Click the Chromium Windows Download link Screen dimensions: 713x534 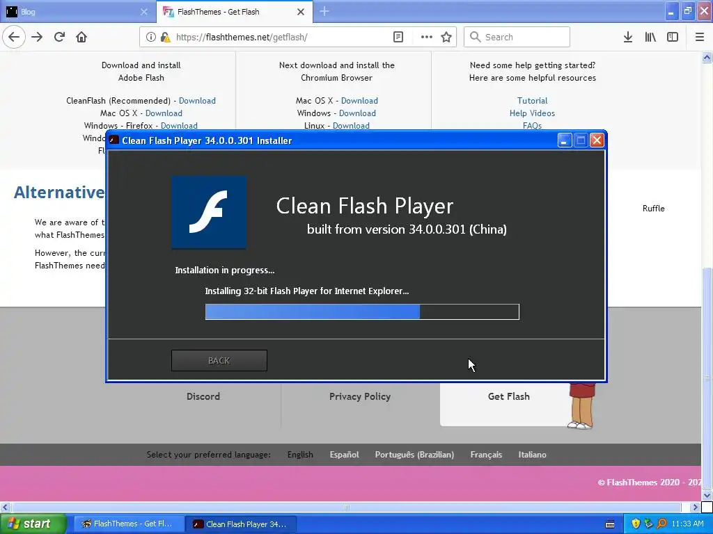357,113
